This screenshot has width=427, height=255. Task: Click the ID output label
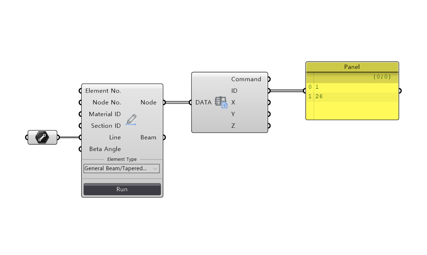234,91
